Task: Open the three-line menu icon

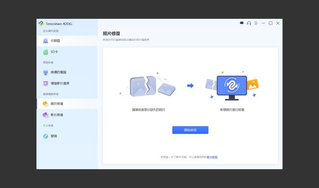Action: (256, 23)
